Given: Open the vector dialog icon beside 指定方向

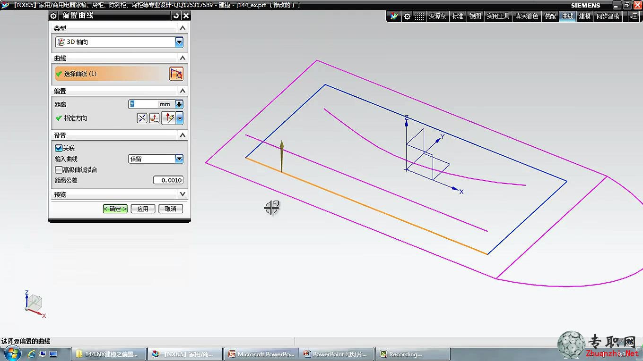Looking at the screenshot, I should 155,118.
